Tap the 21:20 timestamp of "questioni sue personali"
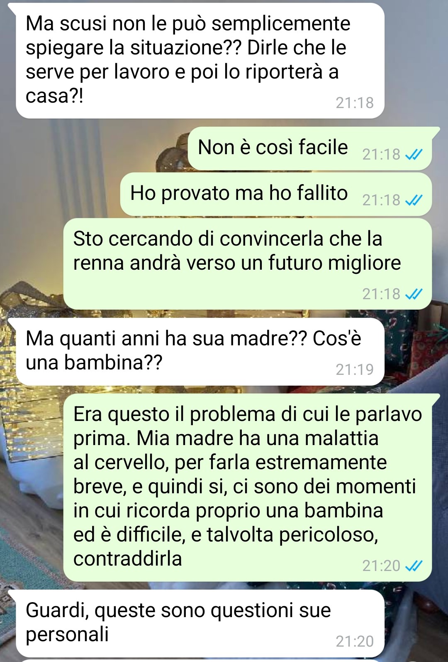 point(355,641)
